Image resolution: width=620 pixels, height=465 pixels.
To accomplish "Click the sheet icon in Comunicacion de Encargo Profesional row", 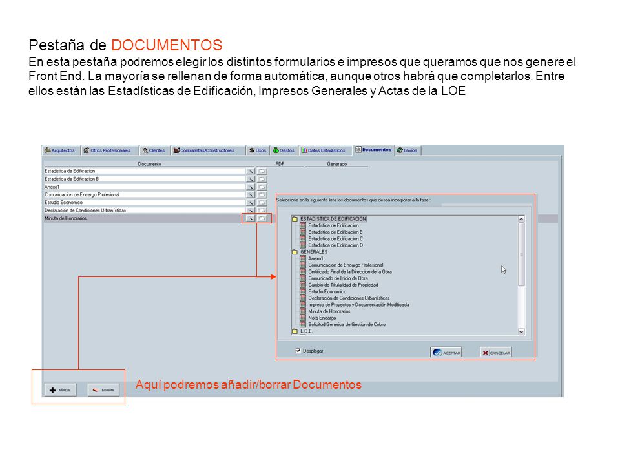I will (262, 195).
